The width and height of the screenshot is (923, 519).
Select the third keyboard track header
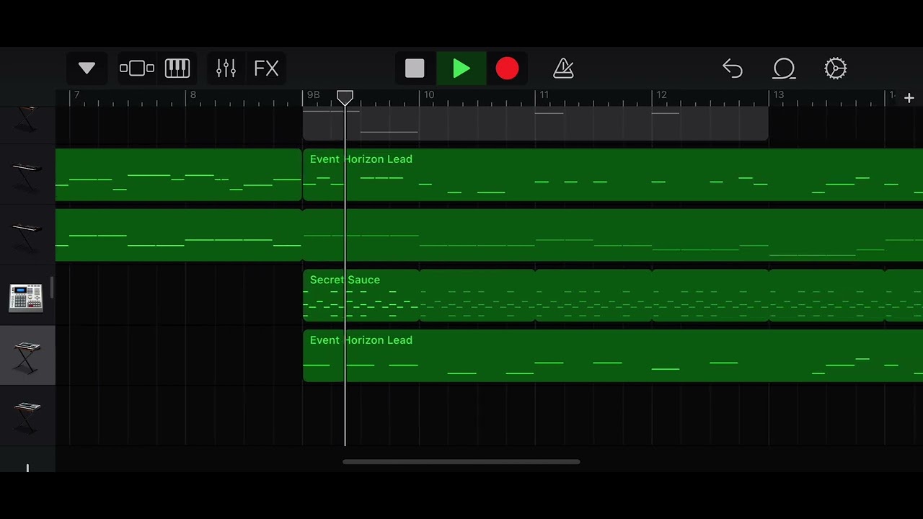(x=27, y=235)
